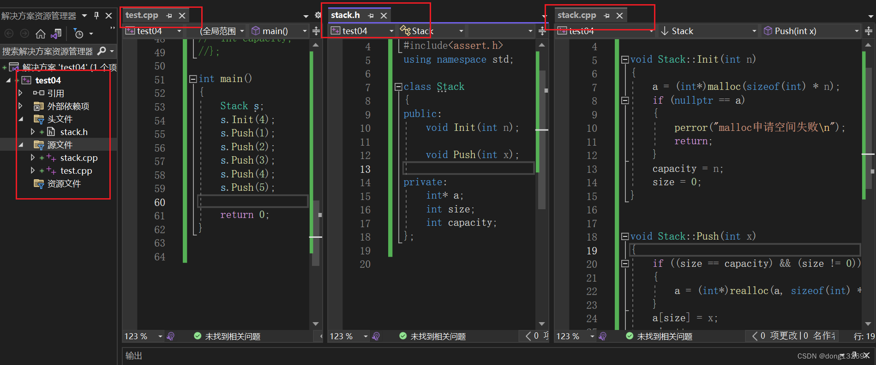Collapse the 头文件 folder
876x365 pixels.
coord(21,119)
